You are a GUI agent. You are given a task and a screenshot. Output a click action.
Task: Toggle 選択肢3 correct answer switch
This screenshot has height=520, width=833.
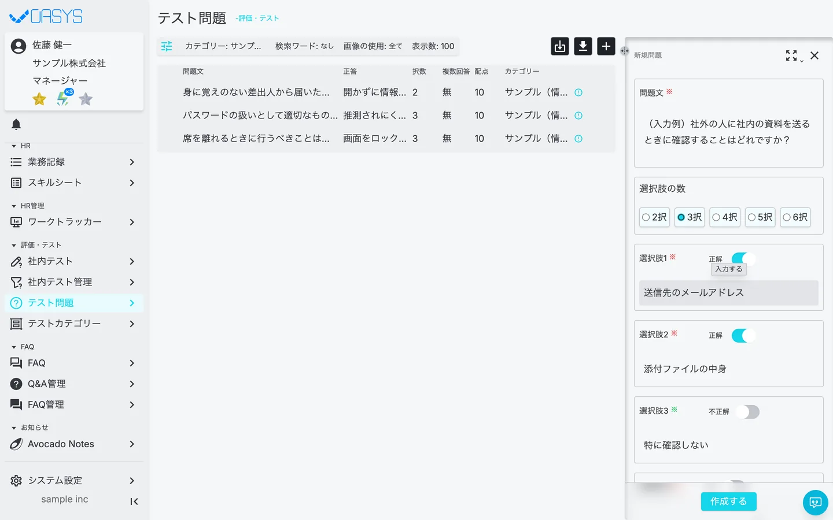click(747, 412)
